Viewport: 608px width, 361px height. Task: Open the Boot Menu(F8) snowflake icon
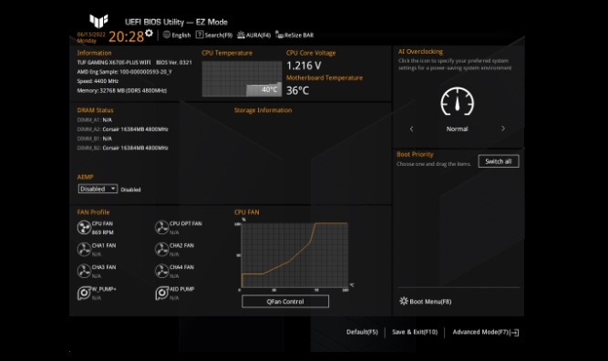click(404, 301)
